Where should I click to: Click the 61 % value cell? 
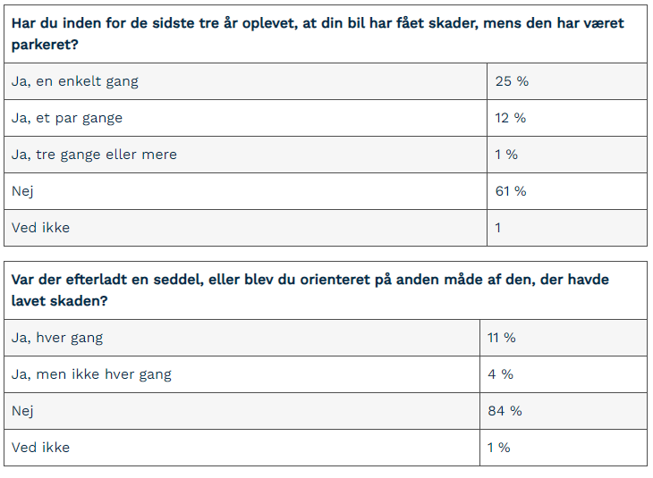coord(511,191)
